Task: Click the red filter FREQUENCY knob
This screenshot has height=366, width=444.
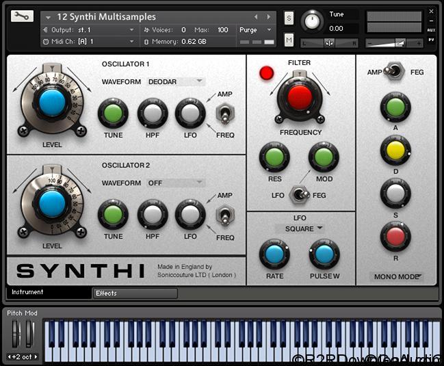Action: point(300,97)
